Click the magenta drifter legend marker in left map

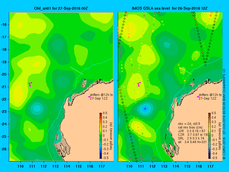coord(90,97)
